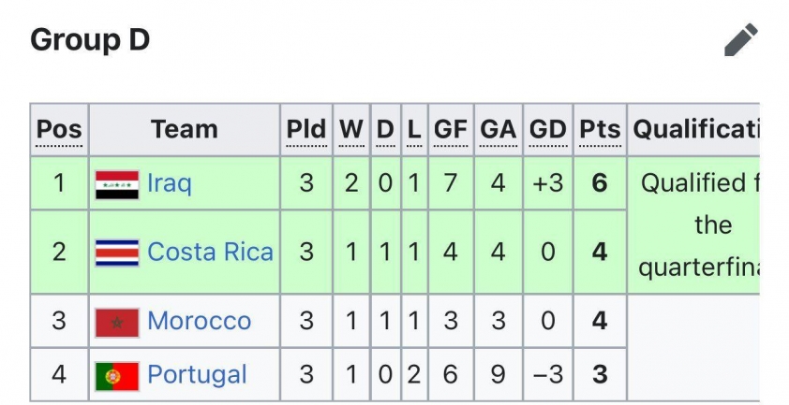Click the Portugal flag icon
This screenshot has width=789, height=405.
(117, 376)
